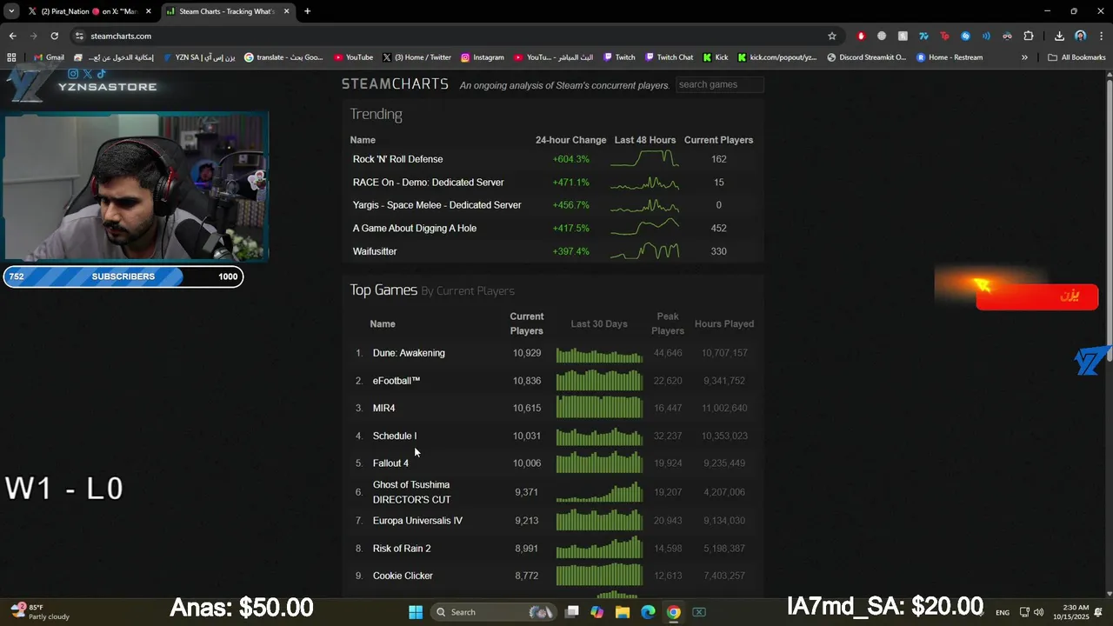Open the Discord Streamkit bookmark
Viewport: 1113px width, 626px height.
pyautogui.click(x=866, y=57)
